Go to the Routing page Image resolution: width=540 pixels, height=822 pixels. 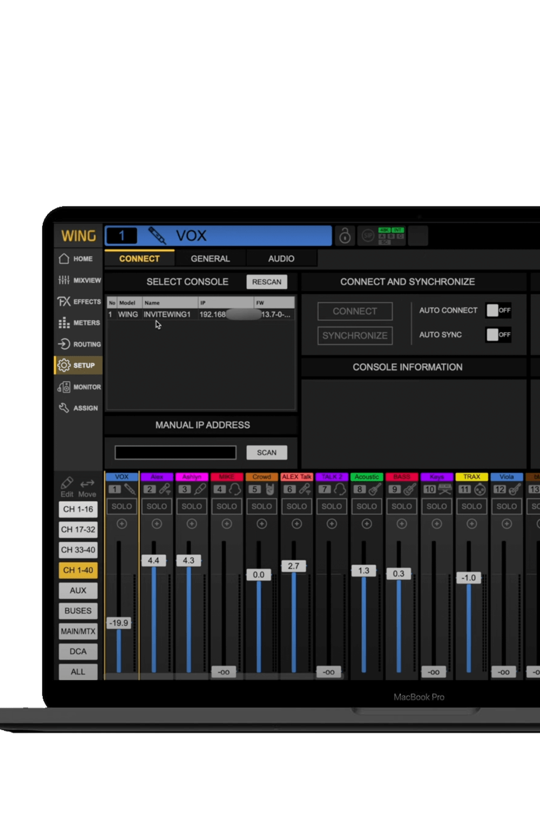(79, 344)
